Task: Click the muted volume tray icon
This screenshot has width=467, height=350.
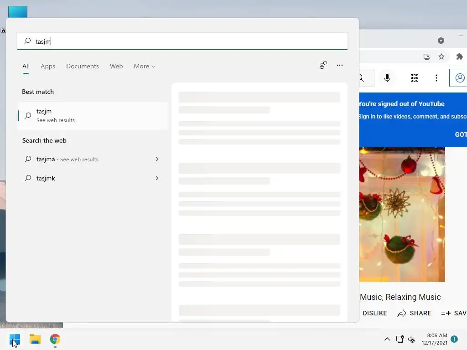Action: (411, 339)
